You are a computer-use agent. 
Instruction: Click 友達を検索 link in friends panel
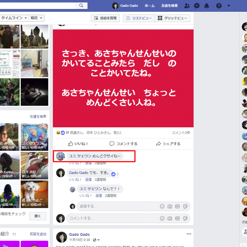click(38, 116)
